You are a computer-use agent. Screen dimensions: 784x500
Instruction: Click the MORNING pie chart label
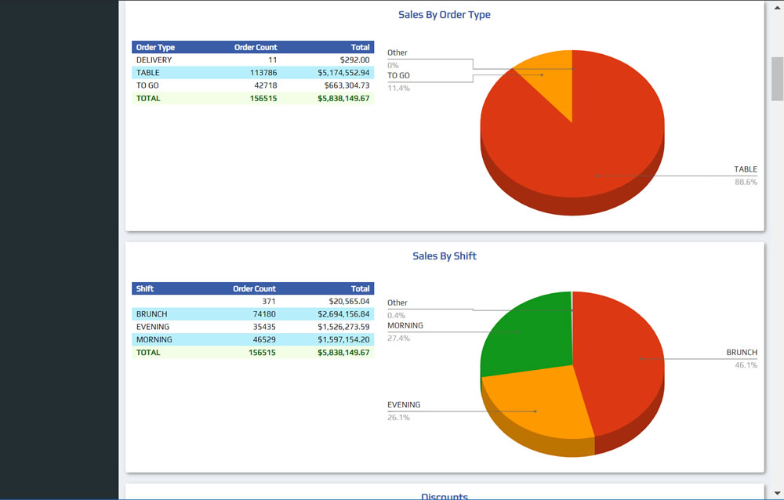pyautogui.click(x=405, y=325)
